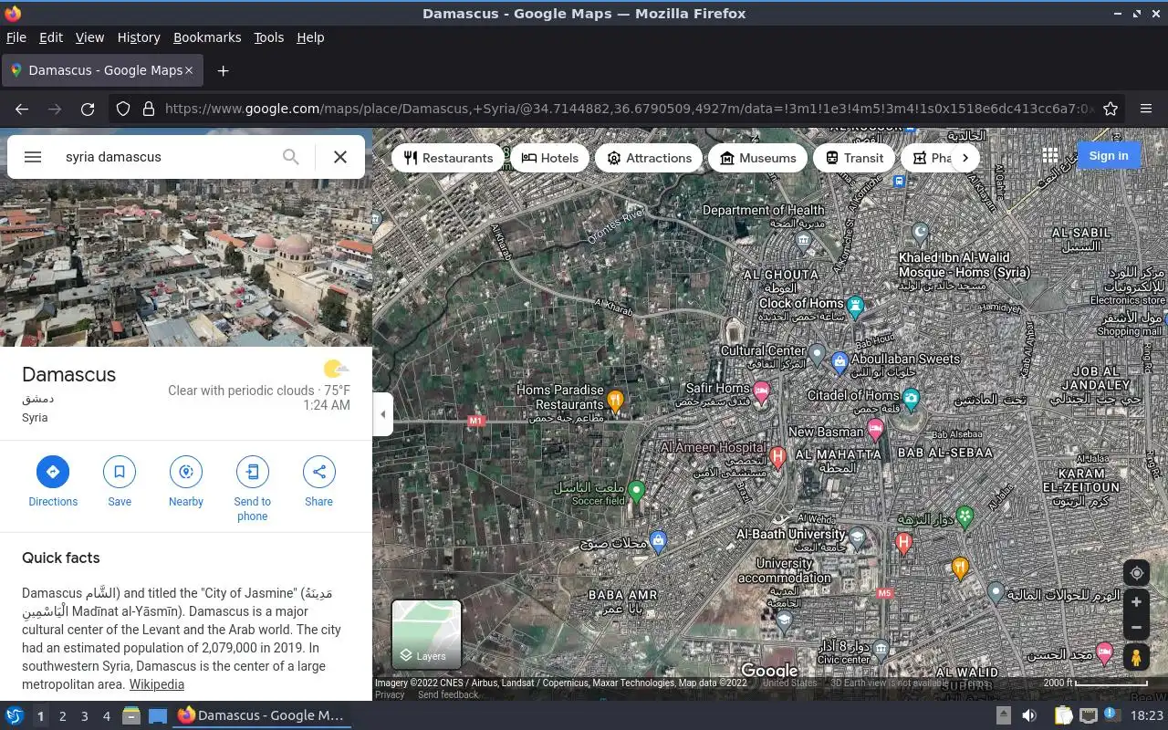Select the Attractions category chip
This screenshot has width=1168, height=730.
[x=649, y=158]
